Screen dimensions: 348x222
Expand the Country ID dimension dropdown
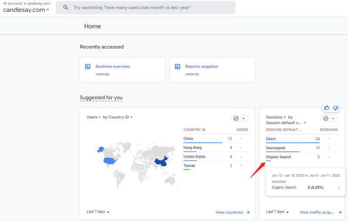(x=118, y=117)
